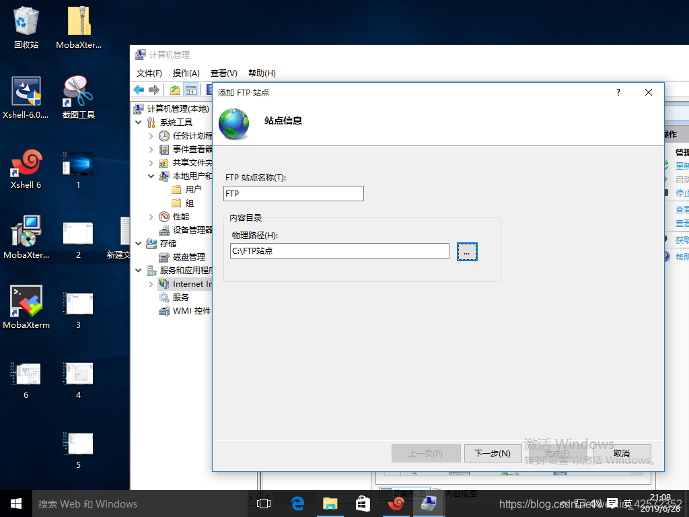The image size is (689, 517).
Task: Select the 用户 folder in tree
Action: [x=193, y=189]
